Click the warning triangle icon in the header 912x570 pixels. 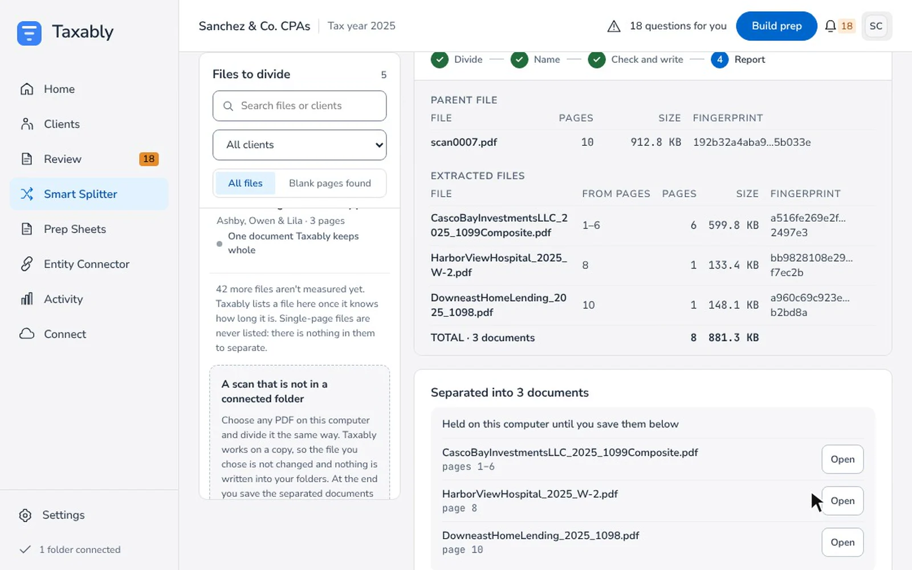coord(614,26)
